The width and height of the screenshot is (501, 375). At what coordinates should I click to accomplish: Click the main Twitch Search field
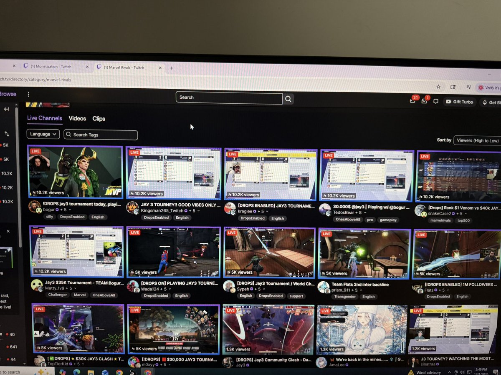click(x=229, y=97)
